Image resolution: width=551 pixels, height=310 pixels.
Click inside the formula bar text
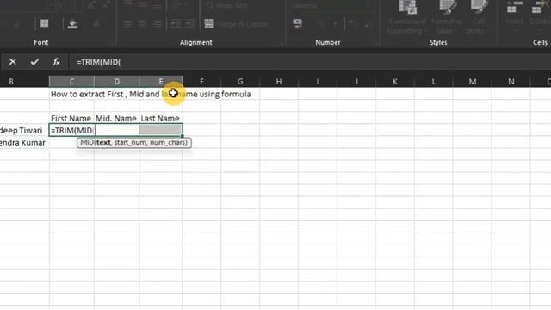pyautogui.click(x=99, y=62)
